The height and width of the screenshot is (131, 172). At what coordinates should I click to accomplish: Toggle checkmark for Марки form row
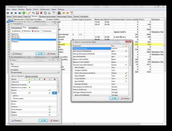click(x=49, y=112)
